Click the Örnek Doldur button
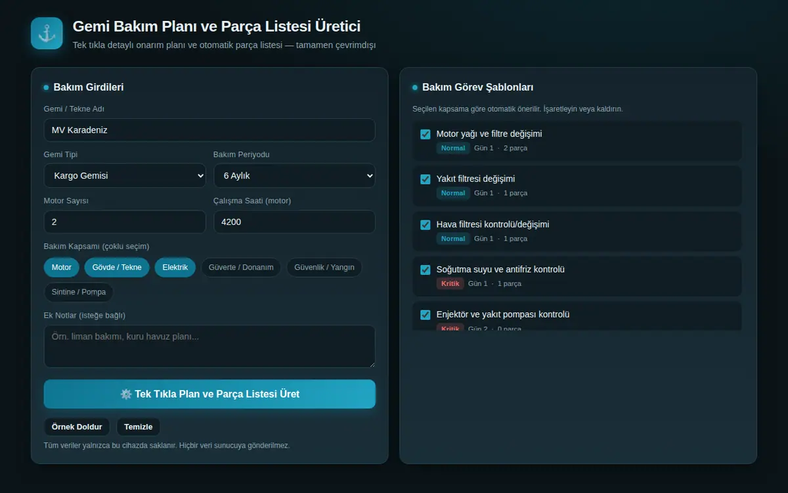Viewport: 788px width, 493px height. point(77,427)
